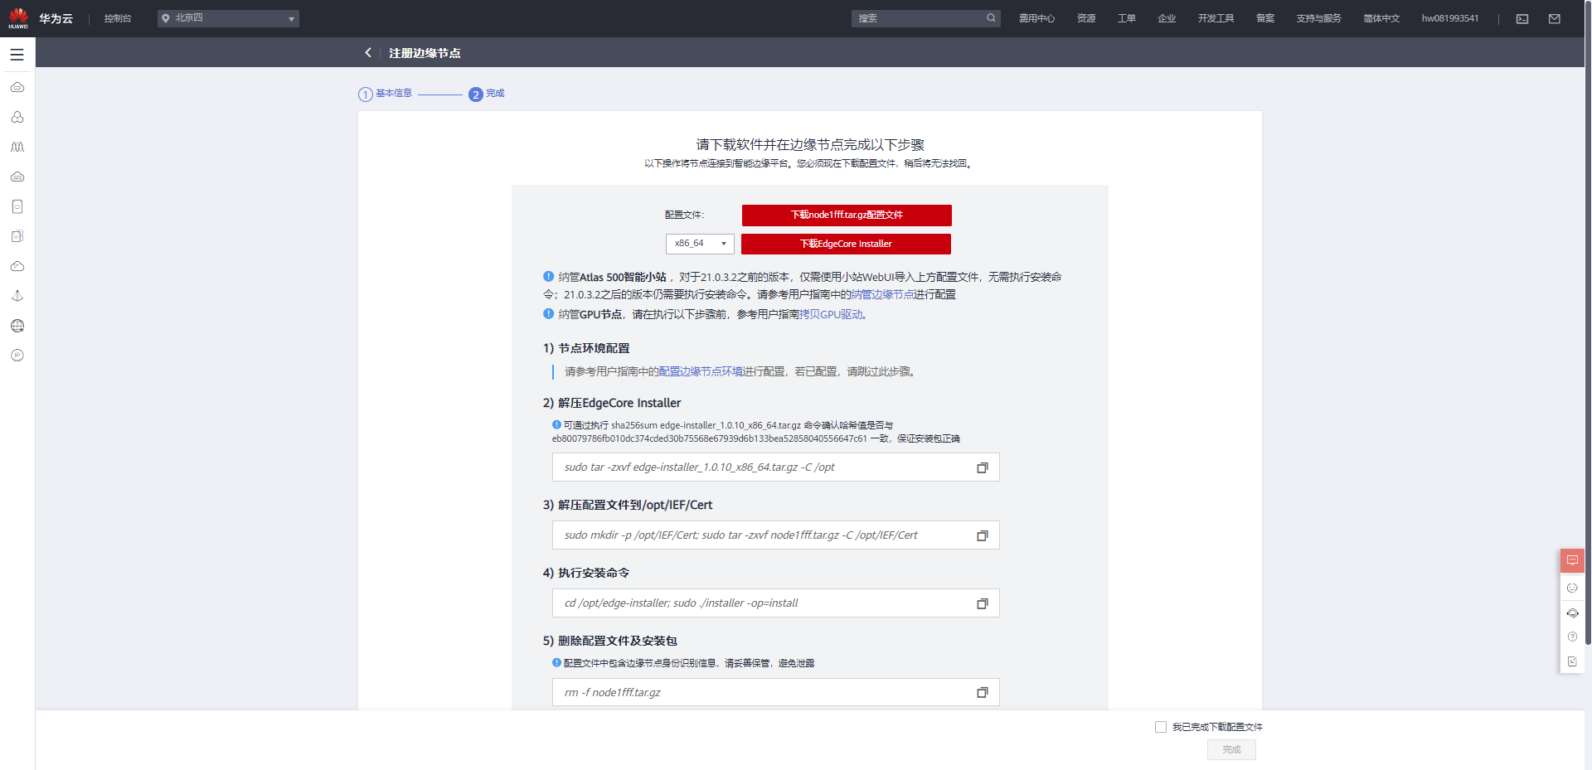
Task: Open the mail messages icon
Action: coord(1555,19)
